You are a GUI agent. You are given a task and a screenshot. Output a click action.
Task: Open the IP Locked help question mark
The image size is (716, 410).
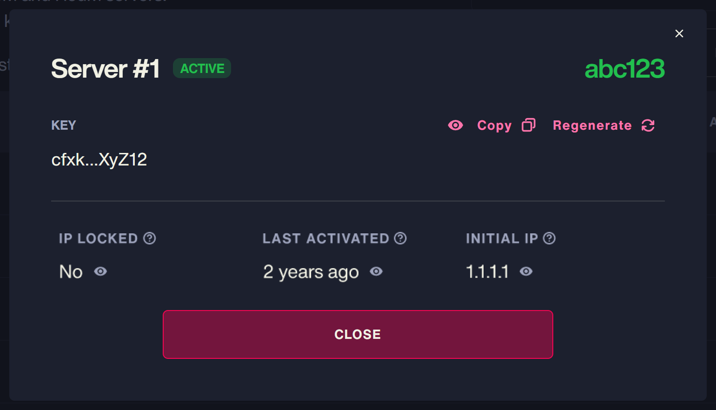[x=150, y=238]
